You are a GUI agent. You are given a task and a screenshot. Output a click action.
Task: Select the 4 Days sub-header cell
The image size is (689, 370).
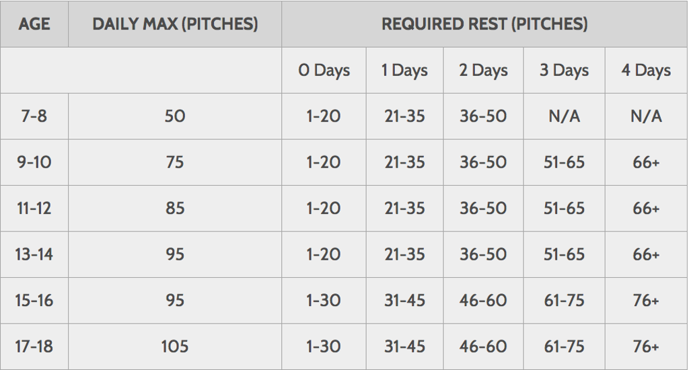pos(646,71)
